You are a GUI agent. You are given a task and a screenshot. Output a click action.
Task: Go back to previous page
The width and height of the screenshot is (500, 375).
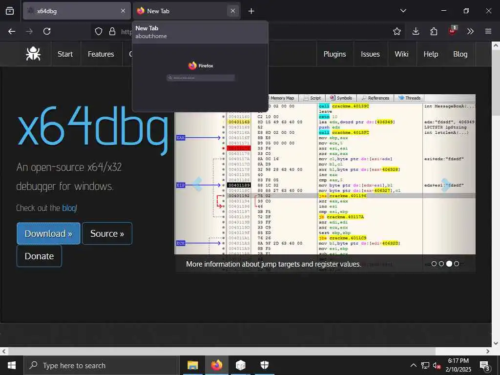pyautogui.click(x=12, y=31)
